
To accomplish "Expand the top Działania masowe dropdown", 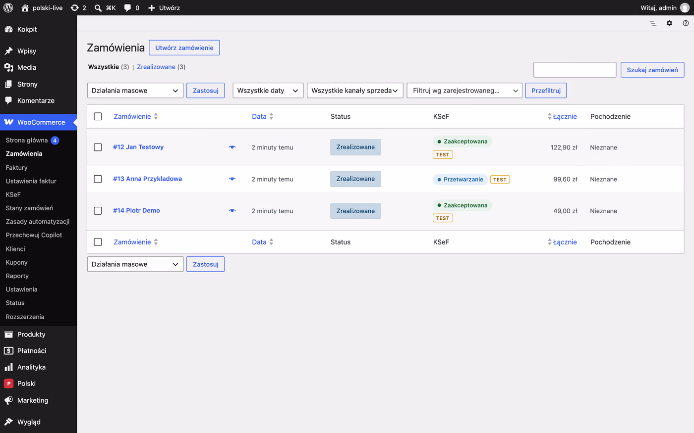I will click(135, 91).
